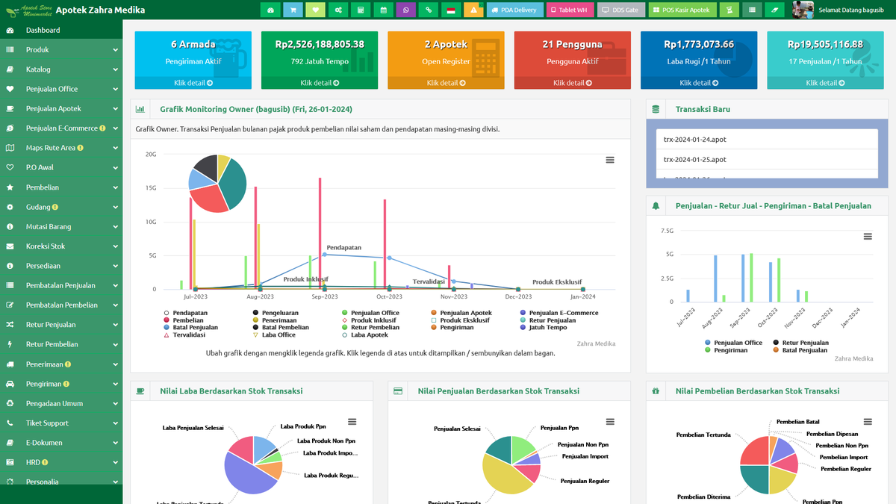Click the purple WhatsApp icon
Screen dimensions: 896x504
(x=406, y=10)
